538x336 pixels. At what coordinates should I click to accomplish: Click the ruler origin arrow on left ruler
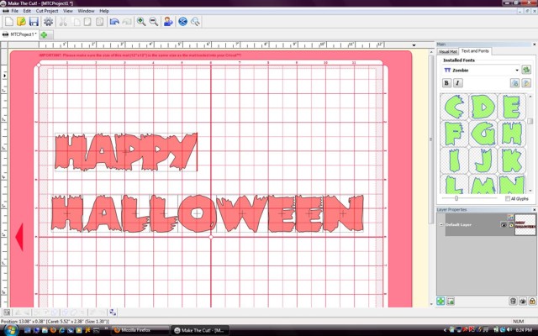click(4, 76)
